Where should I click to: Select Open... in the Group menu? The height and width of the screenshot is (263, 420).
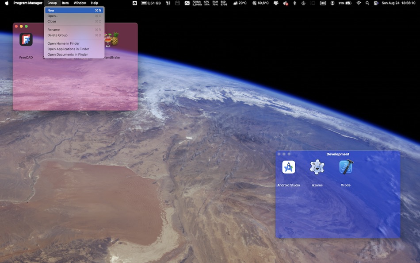(74, 16)
